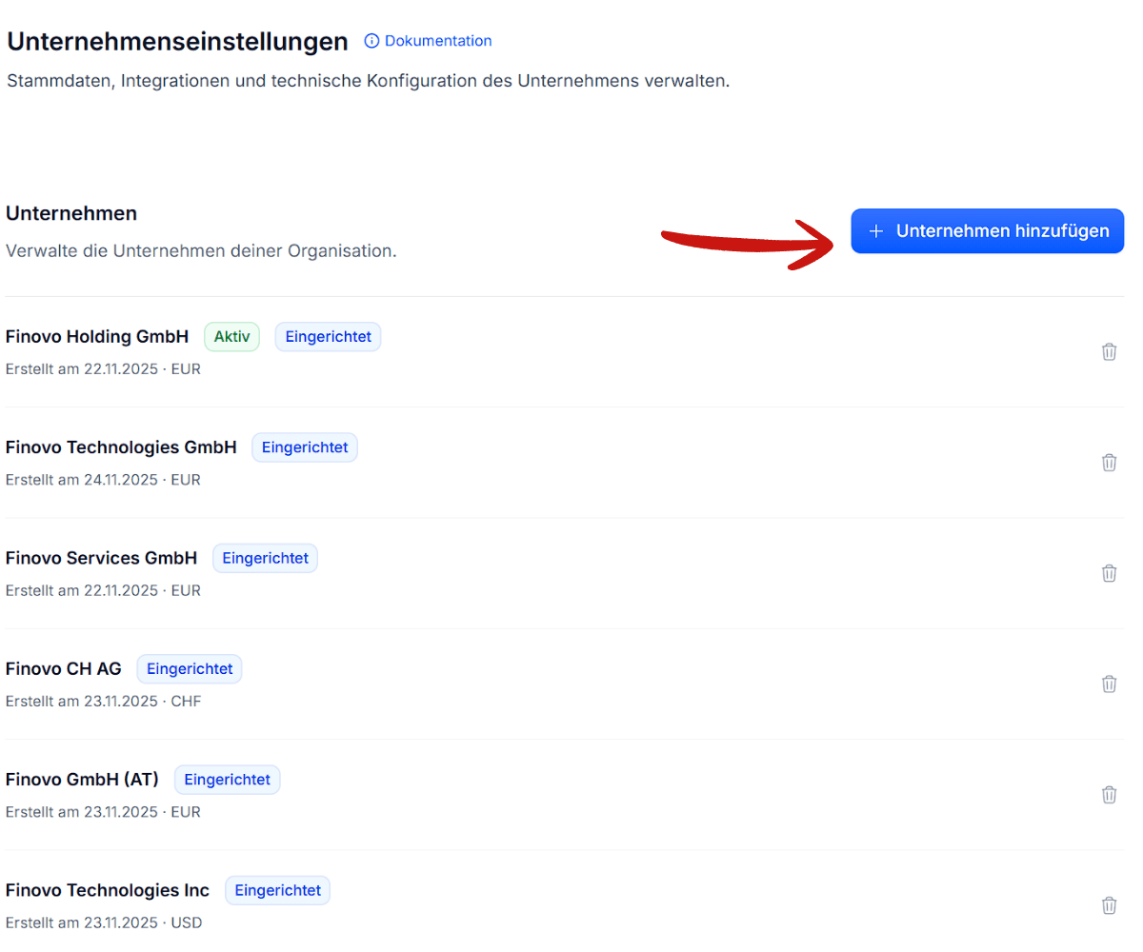This screenshot has width=1143, height=952.
Task: Click Eingerichtet badge next to Finovo Holding GmbH
Action: [329, 337]
